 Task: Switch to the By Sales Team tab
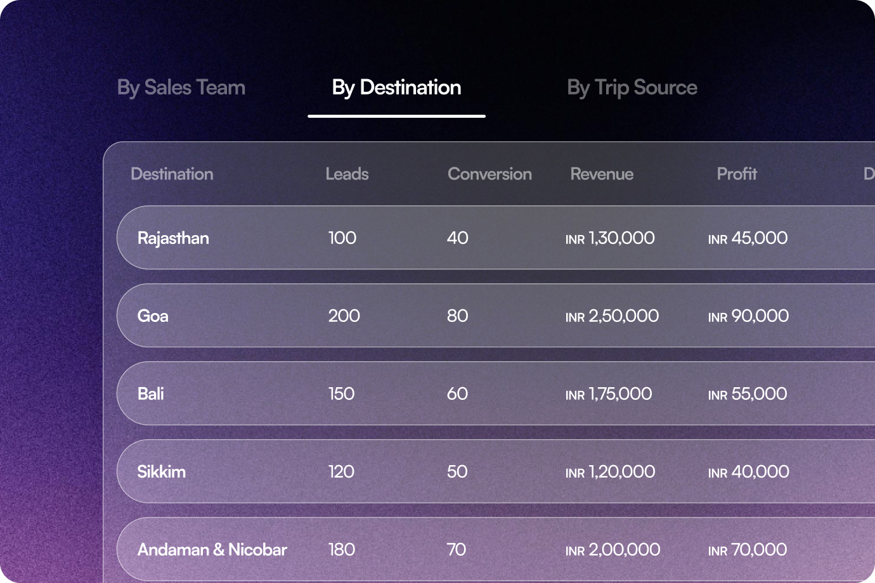181,87
